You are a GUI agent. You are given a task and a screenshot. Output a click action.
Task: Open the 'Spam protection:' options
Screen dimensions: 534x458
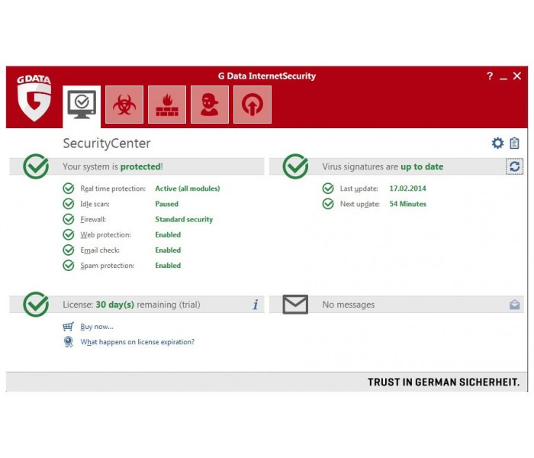tap(108, 266)
